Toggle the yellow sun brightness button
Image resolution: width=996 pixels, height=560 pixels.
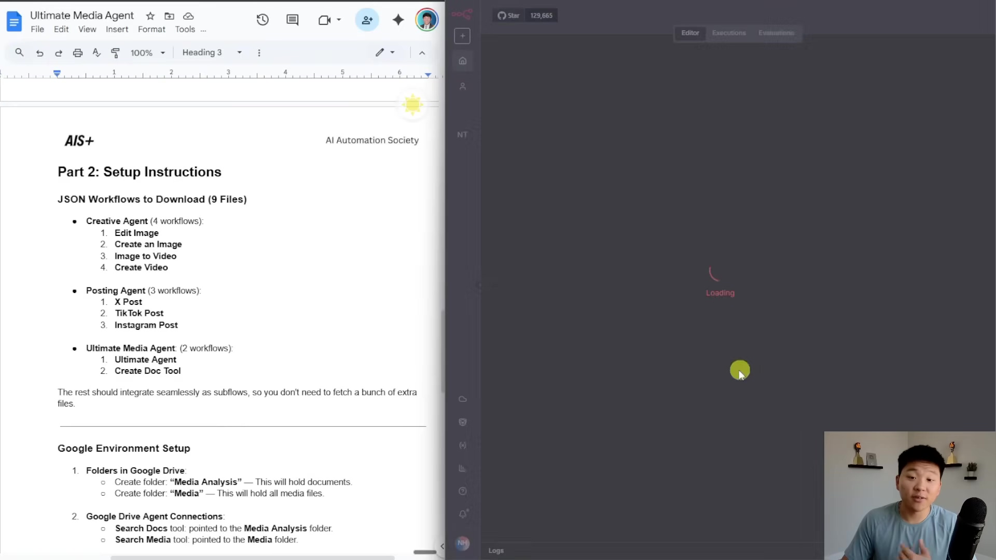pos(413,105)
